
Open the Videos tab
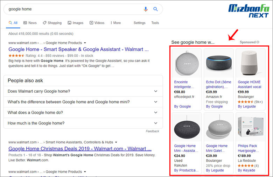coord(97,23)
